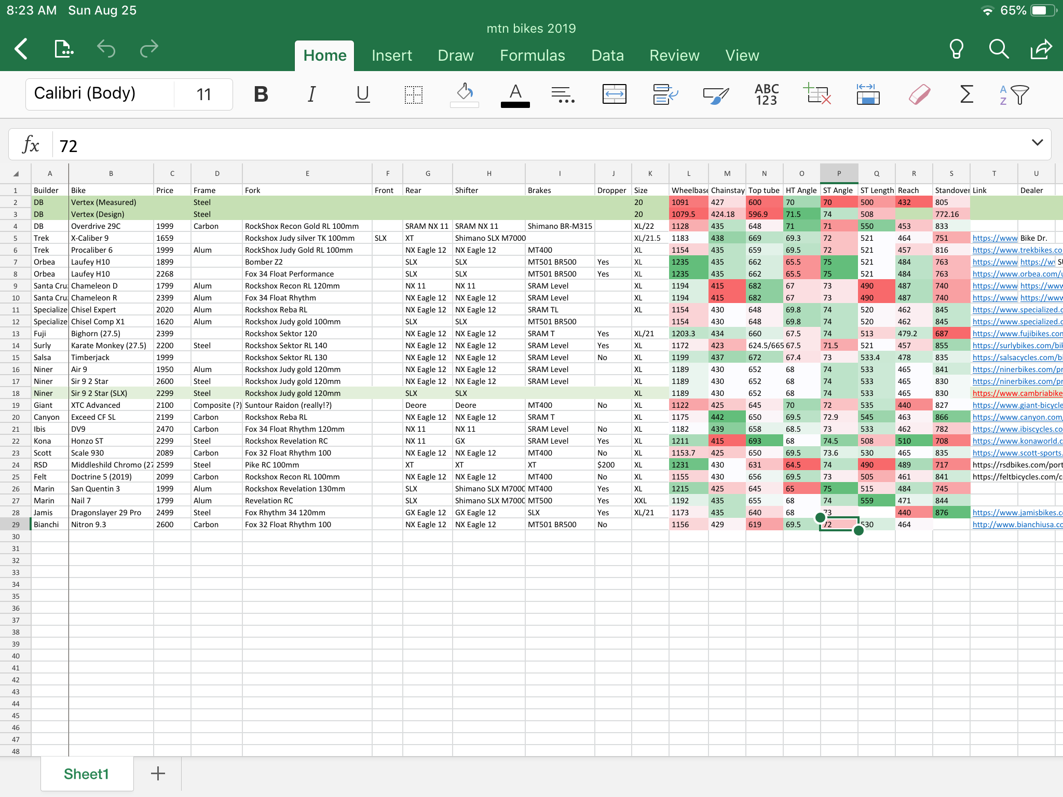Switch to the Insert tab

click(392, 56)
